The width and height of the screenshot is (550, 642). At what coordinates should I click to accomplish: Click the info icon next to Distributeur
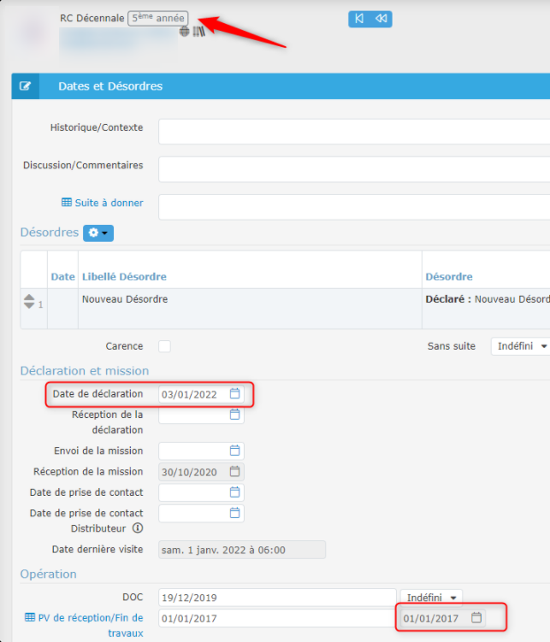[138, 528]
